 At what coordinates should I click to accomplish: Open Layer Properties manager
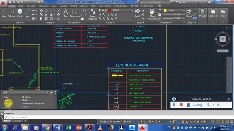92,14
